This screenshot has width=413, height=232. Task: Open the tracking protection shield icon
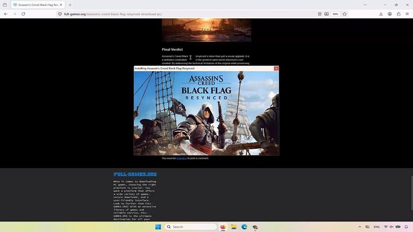pos(60,14)
